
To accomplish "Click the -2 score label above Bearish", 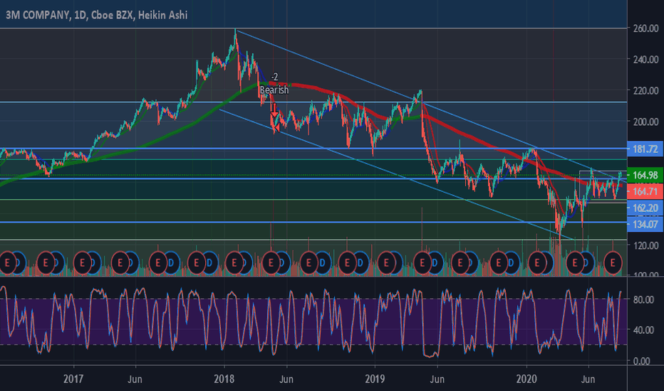I will pyautogui.click(x=274, y=77).
